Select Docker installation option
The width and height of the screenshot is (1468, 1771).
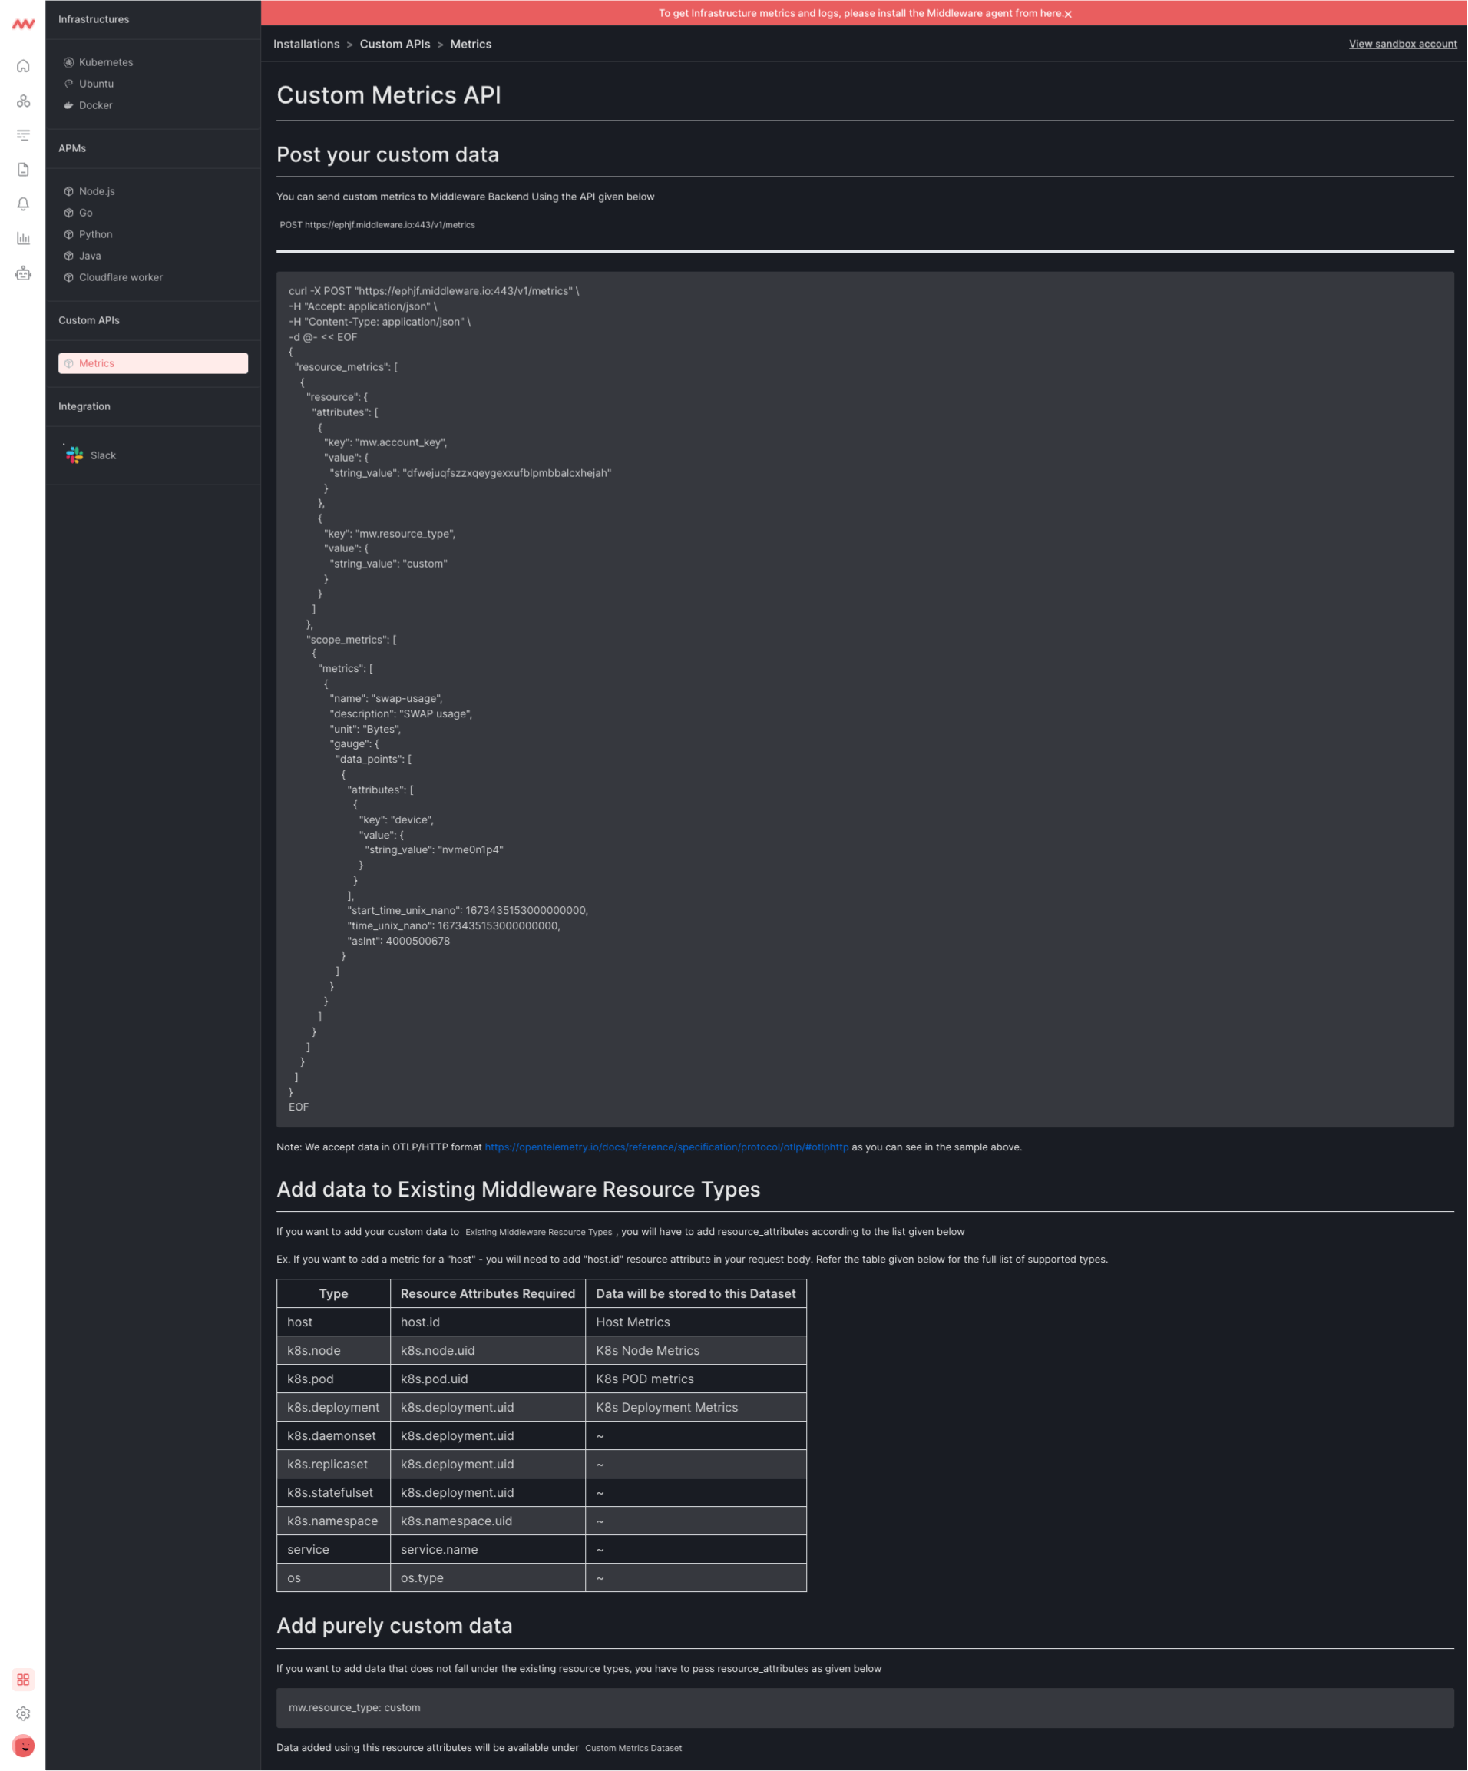[x=95, y=105]
